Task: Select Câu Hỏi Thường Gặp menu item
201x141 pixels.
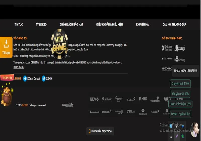Action: point(174,24)
